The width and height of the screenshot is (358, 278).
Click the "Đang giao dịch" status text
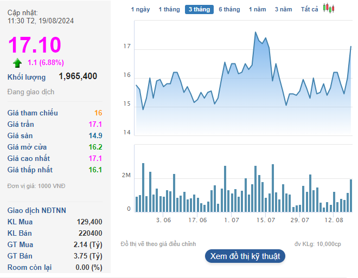click(x=31, y=92)
